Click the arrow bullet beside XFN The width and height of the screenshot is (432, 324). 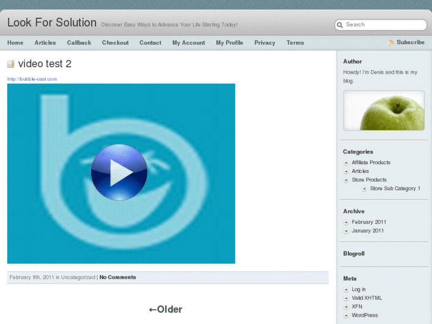point(346,307)
